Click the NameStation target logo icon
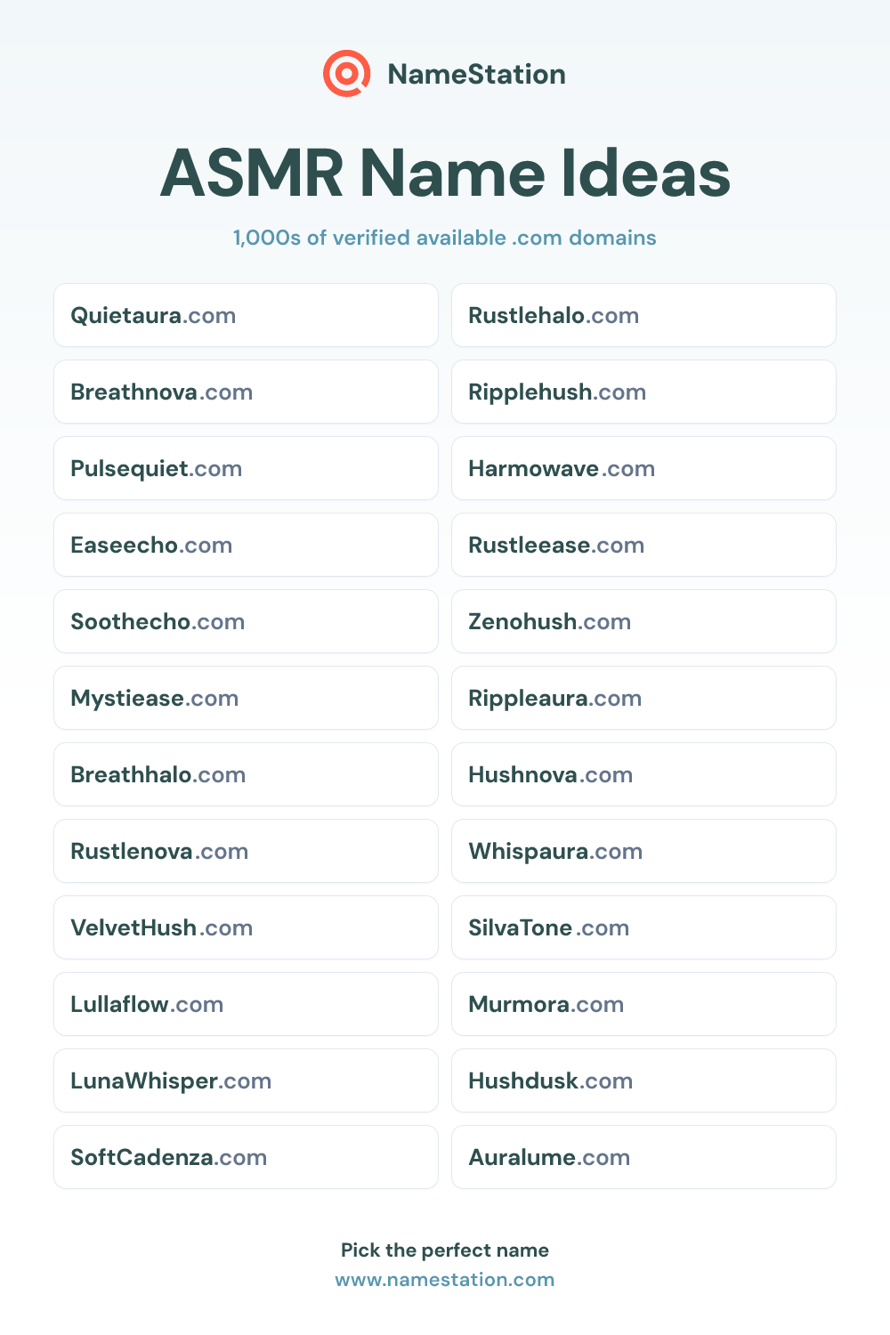This screenshot has width=890, height=1335. click(x=347, y=74)
